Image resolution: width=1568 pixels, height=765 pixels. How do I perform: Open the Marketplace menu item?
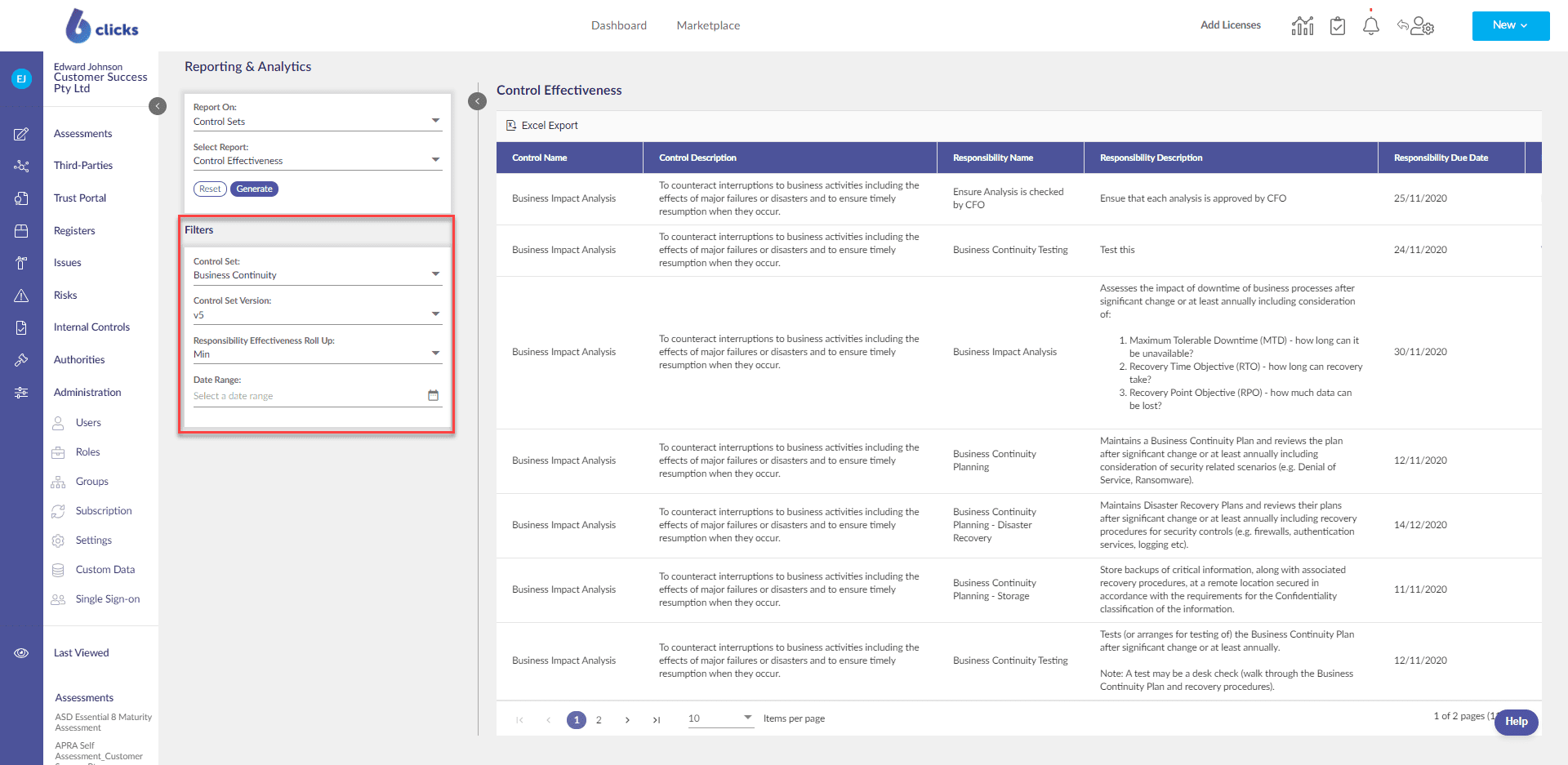[708, 25]
